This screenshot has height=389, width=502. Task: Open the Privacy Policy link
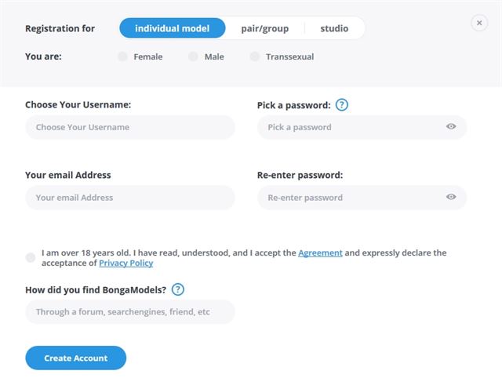click(125, 264)
